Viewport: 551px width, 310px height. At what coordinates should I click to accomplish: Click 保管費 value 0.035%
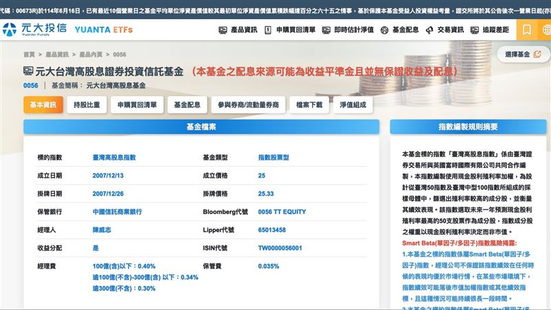[x=269, y=266]
